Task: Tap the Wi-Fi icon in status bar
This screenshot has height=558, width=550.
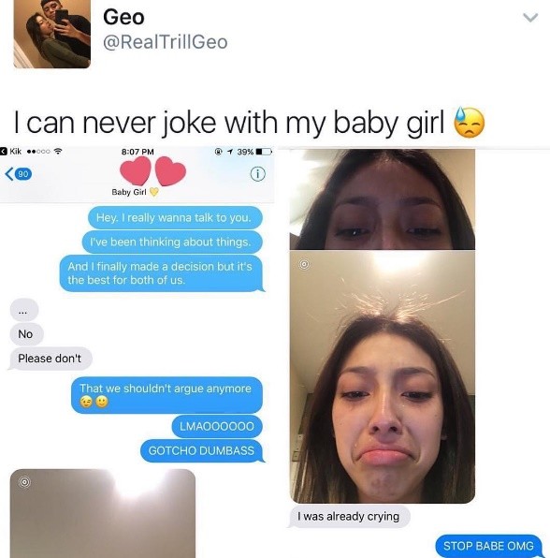Action: (58, 152)
